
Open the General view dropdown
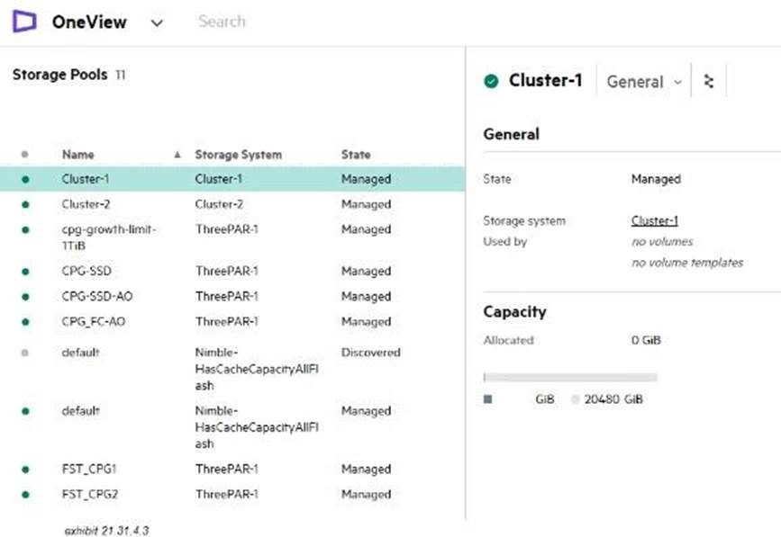click(644, 81)
